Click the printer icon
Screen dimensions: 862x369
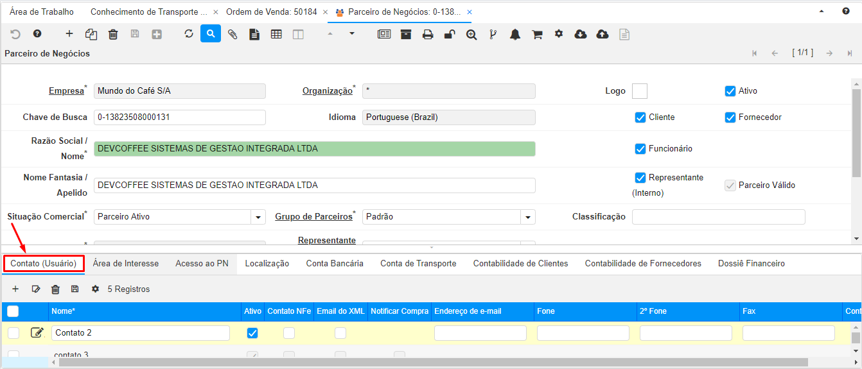click(x=428, y=34)
